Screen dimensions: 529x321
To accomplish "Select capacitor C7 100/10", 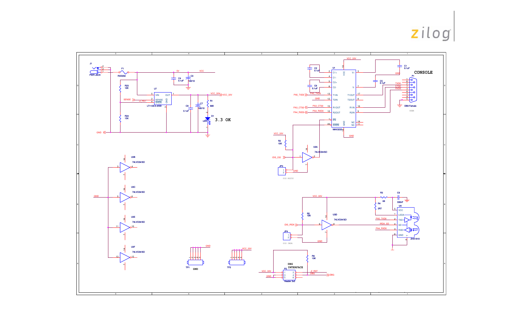I will (x=198, y=106).
